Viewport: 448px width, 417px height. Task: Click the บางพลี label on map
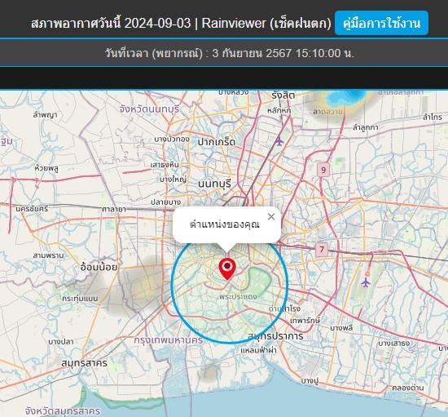tap(341, 328)
